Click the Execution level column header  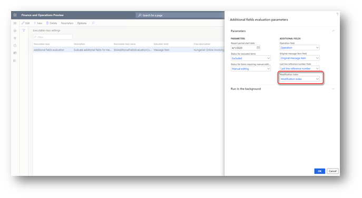(161, 44)
